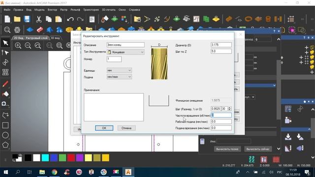Click the Рабочая подача input field

tap(221, 121)
